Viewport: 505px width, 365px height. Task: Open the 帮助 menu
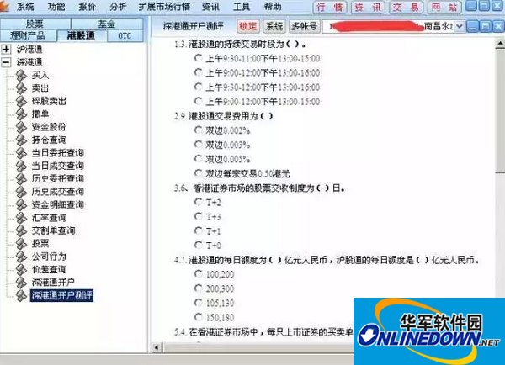point(273,7)
